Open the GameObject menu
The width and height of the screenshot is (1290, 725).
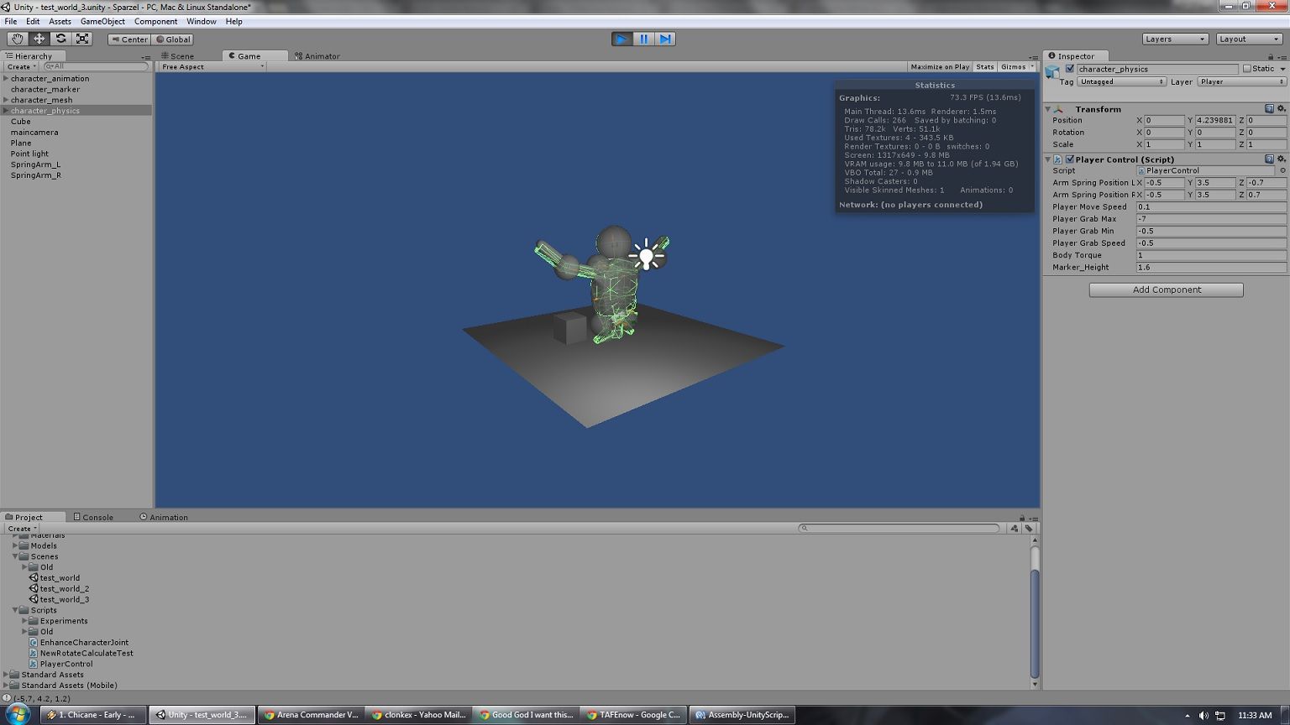(102, 21)
